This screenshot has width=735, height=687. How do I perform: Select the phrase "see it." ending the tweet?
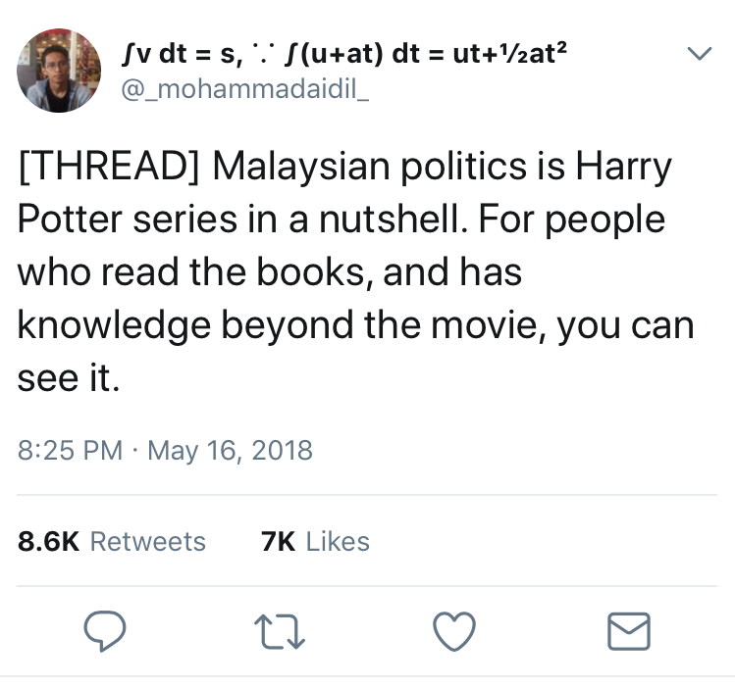69,378
